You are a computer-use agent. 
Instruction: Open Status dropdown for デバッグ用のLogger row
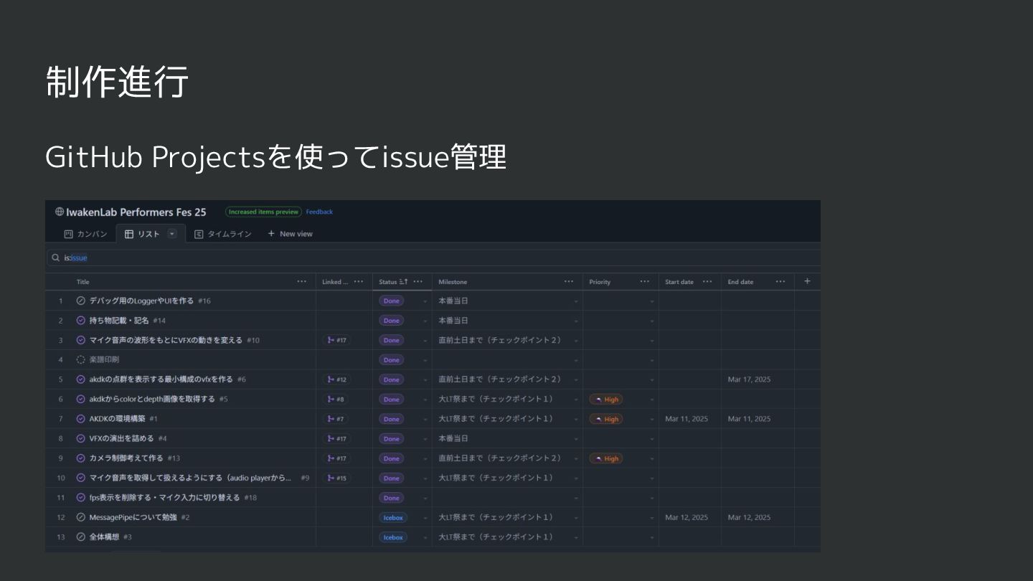425,301
